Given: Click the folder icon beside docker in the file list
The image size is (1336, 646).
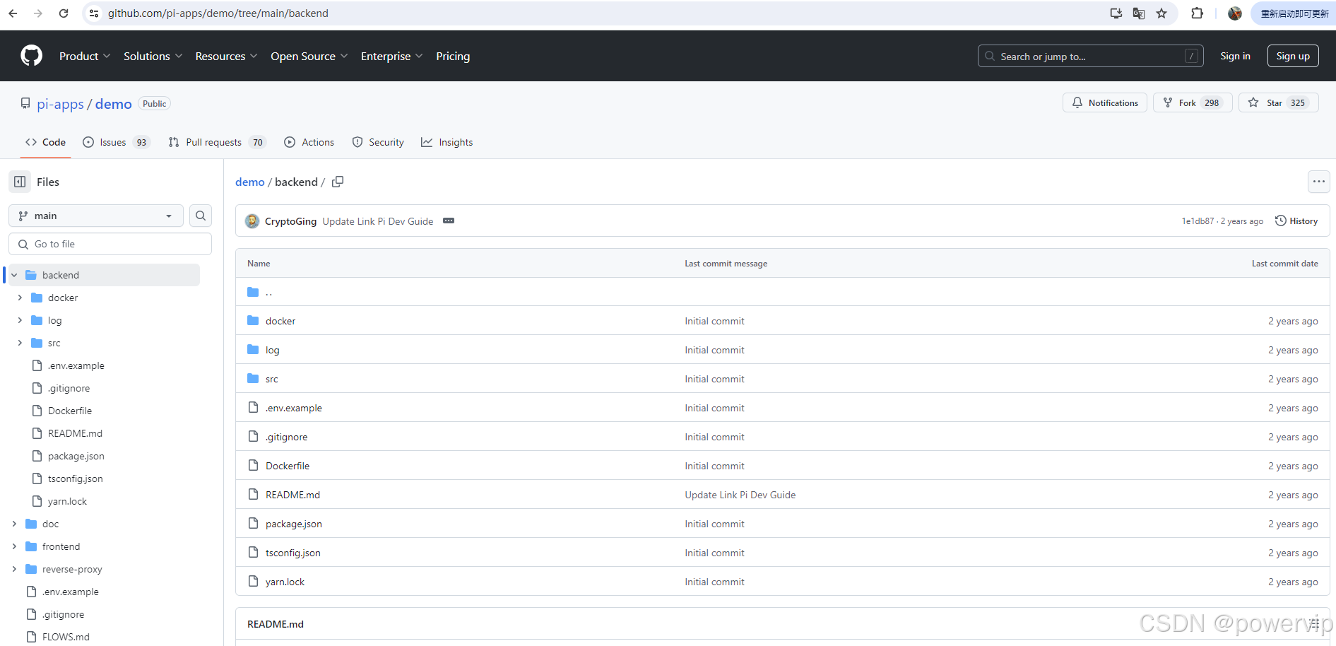Looking at the screenshot, I should coord(253,320).
